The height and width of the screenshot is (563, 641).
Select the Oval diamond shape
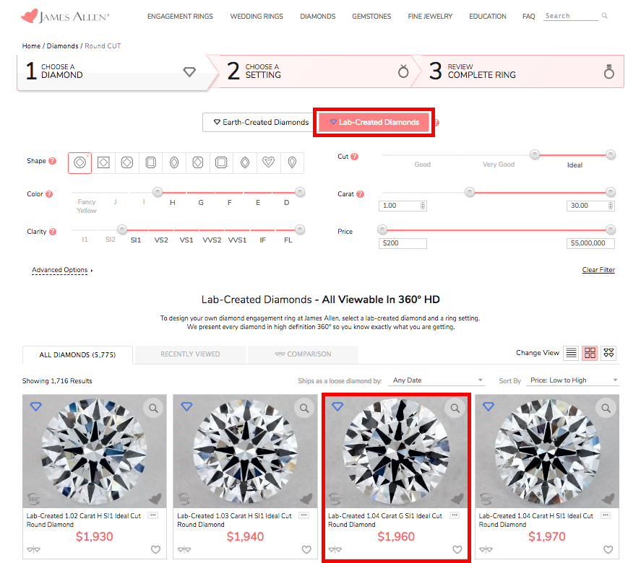pos(174,162)
